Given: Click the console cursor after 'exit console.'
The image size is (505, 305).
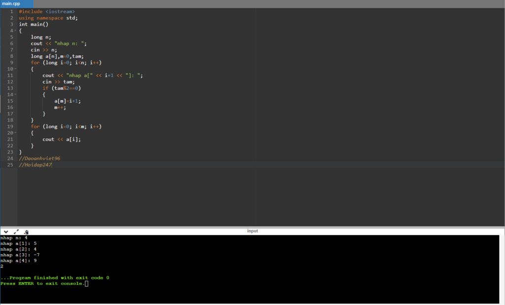Looking at the screenshot, I should click(x=87, y=284).
